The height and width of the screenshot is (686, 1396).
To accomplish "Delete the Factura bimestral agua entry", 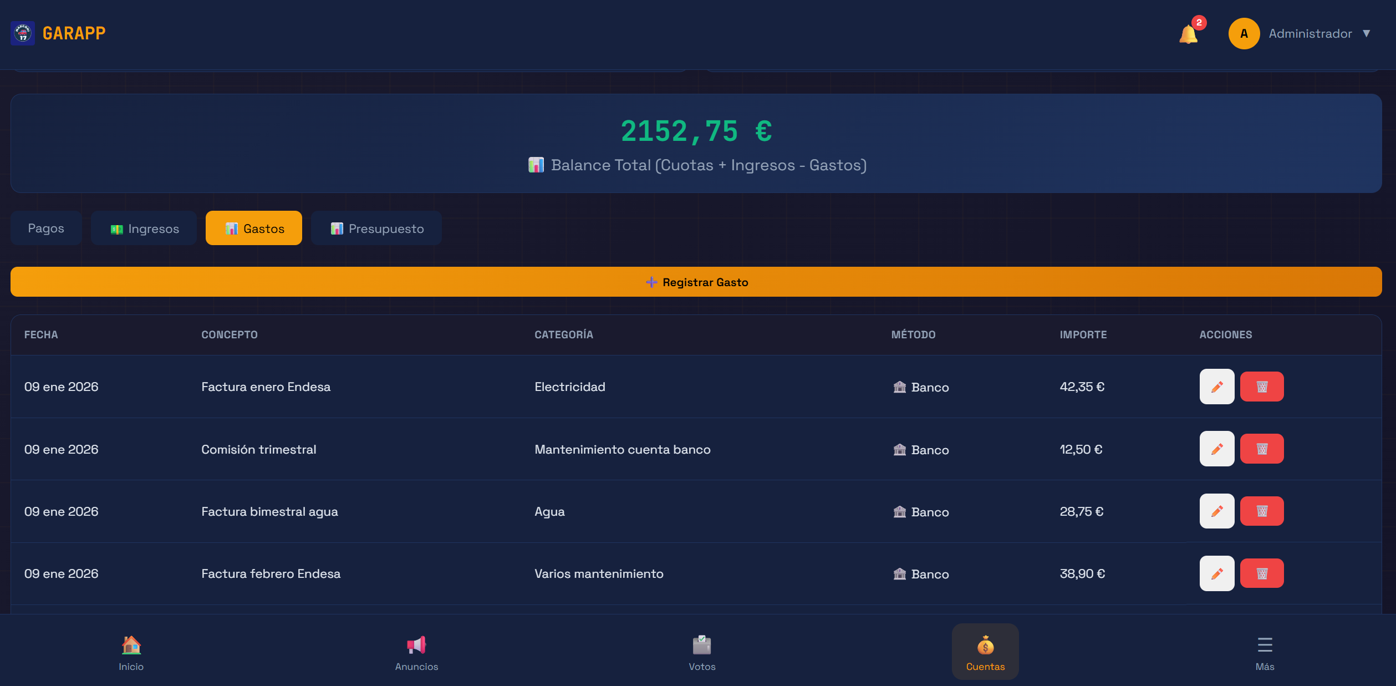I will 1262,511.
